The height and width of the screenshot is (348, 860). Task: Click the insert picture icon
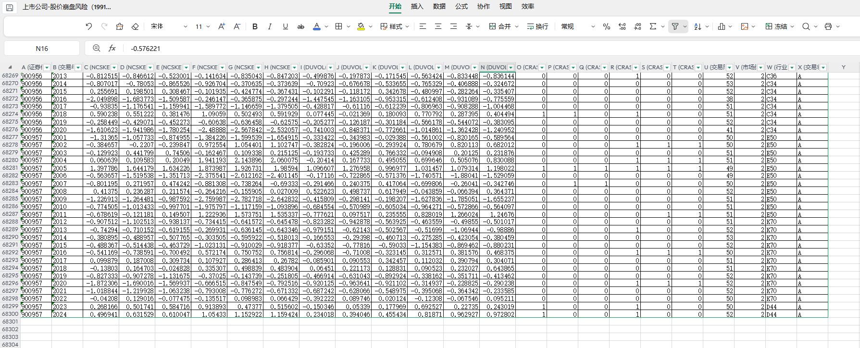(745, 26)
